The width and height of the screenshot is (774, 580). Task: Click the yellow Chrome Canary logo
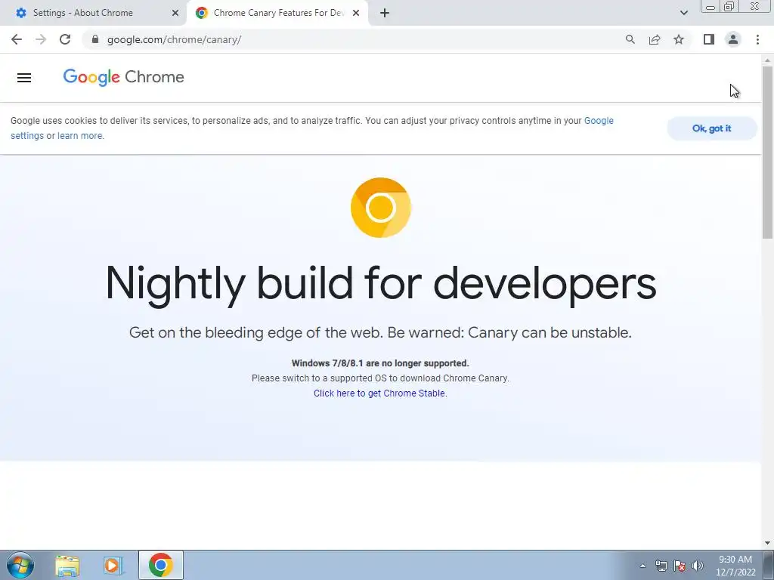(x=381, y=208)
